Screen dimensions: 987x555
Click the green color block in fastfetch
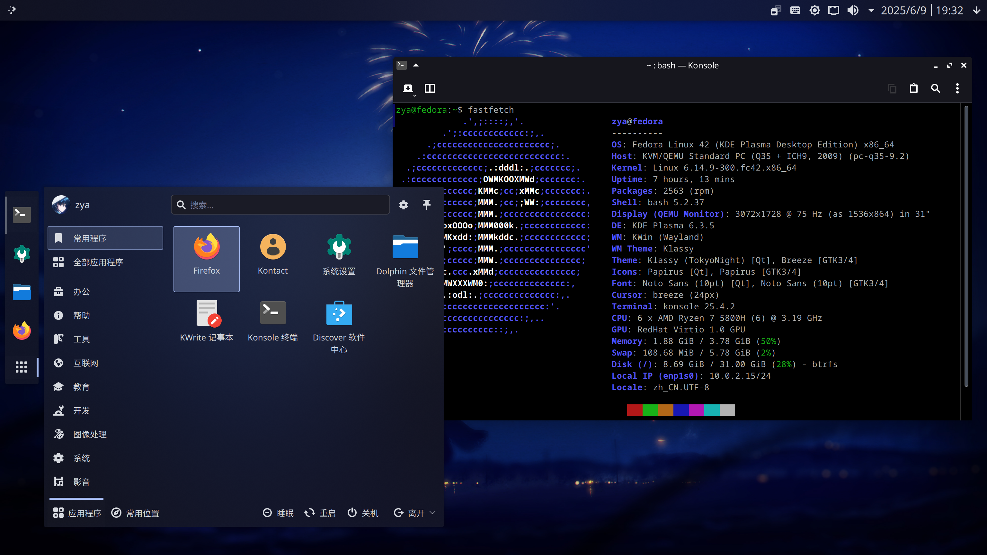click(650, 410)
